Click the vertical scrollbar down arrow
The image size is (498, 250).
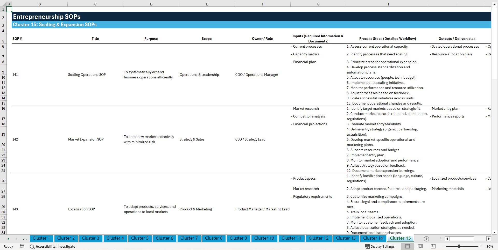coord(495,232)
